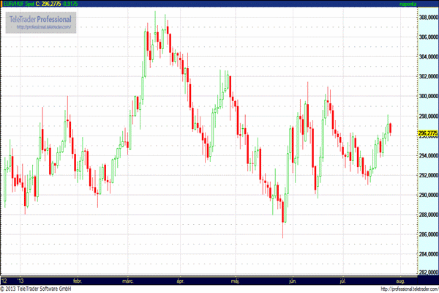Image resolution: width=439 pixels, height=293 pixels.
Task: Select 'máj.' on the time axis
Action: (x=235, y=281)
